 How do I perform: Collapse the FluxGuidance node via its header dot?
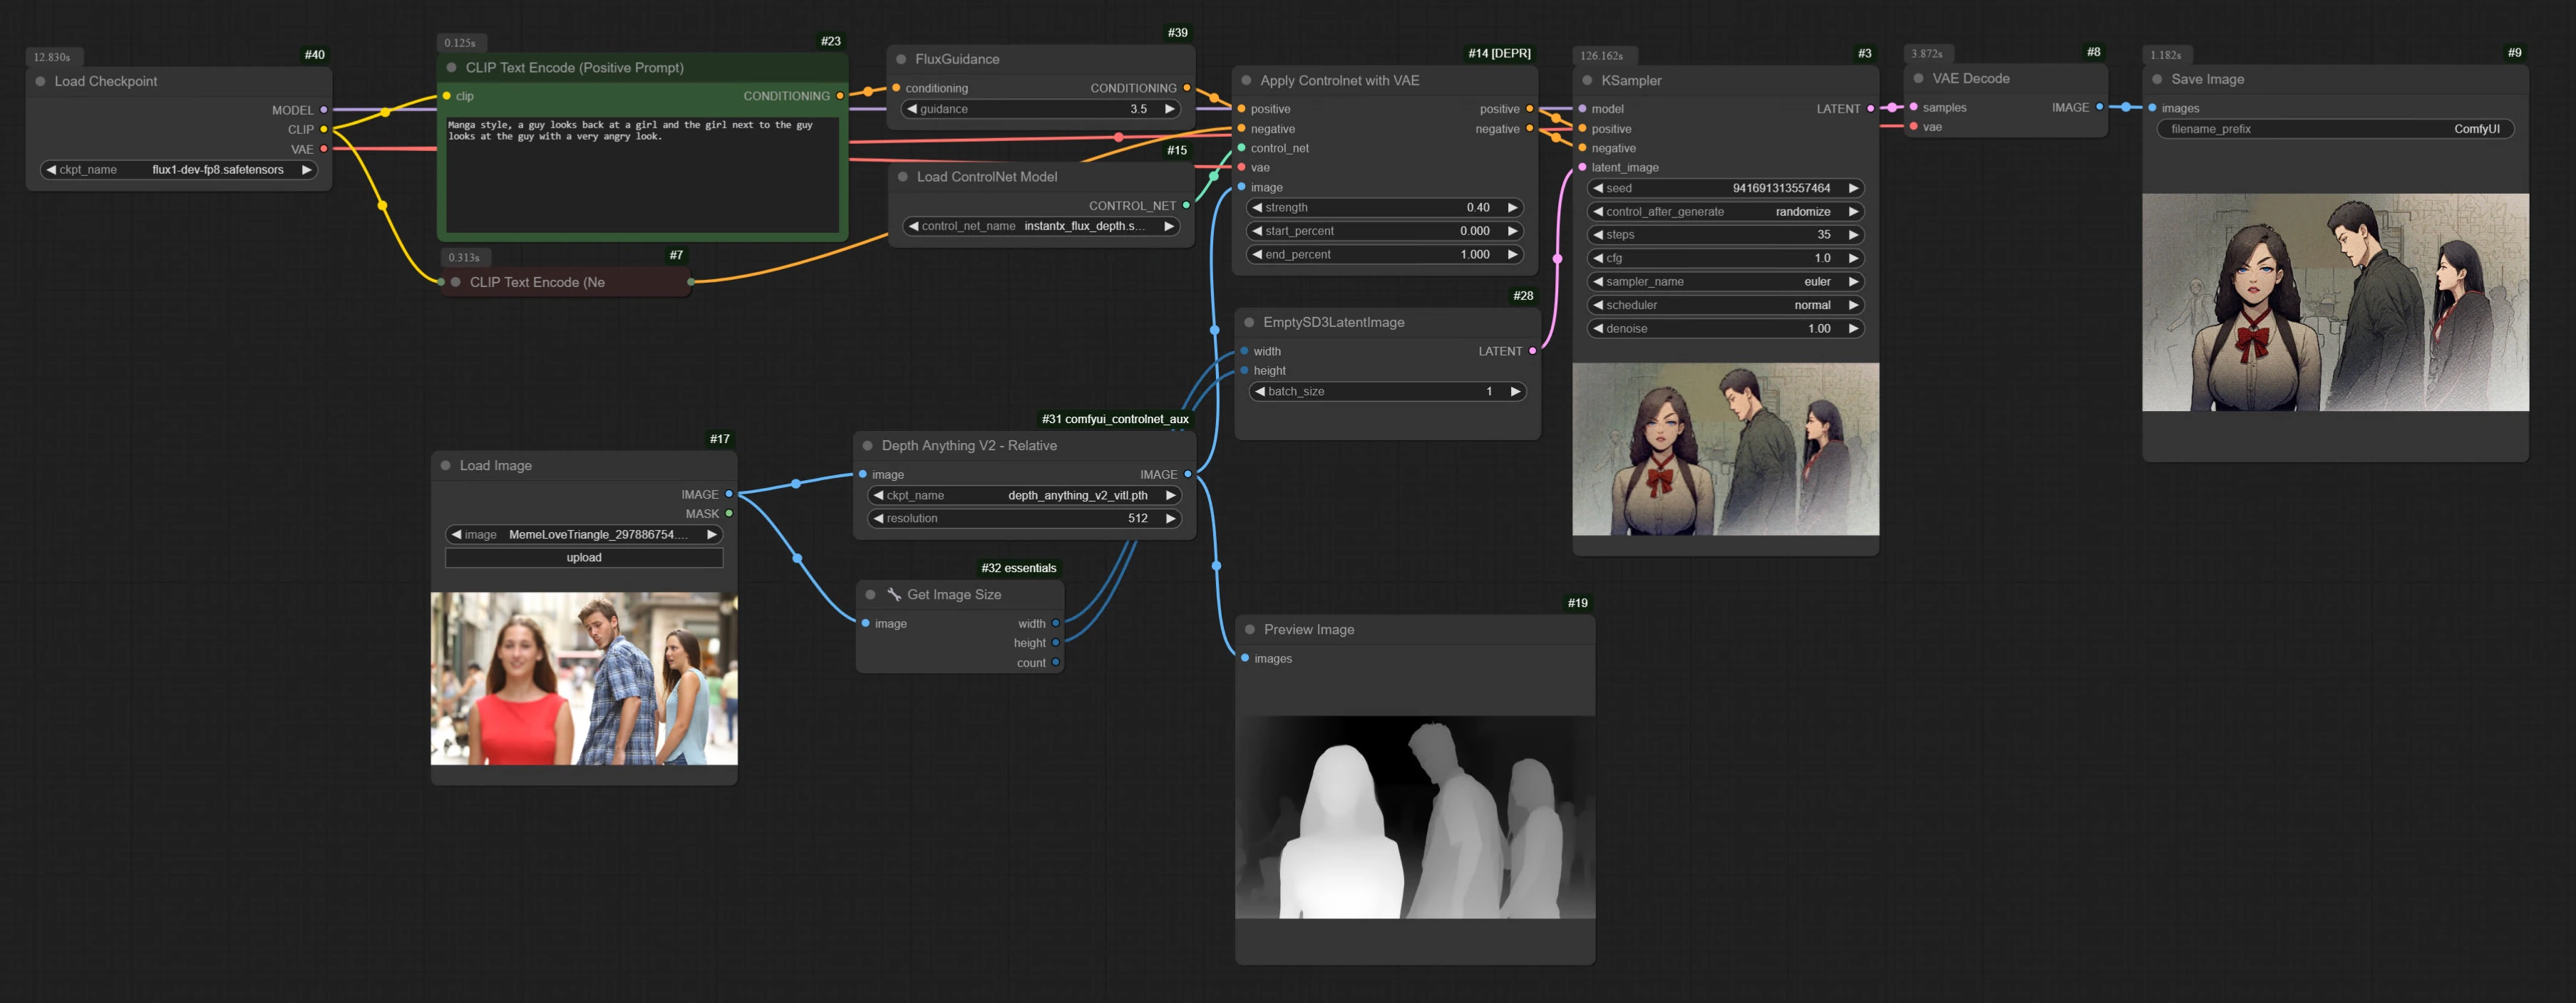tap(903, 59)
